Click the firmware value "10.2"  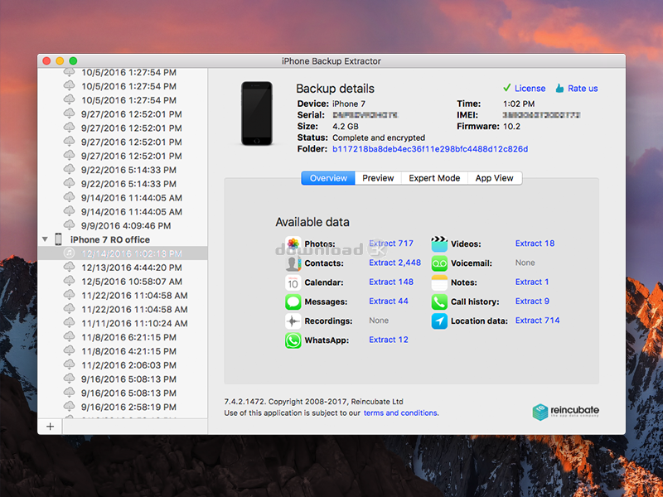[511, 127]
